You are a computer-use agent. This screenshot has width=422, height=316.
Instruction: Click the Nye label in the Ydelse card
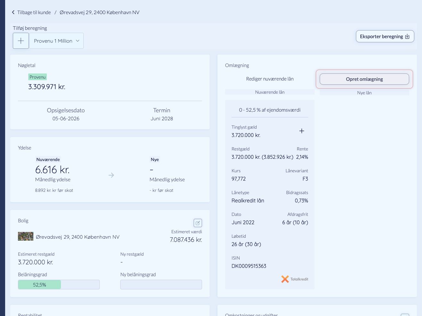tap(155, 159)
